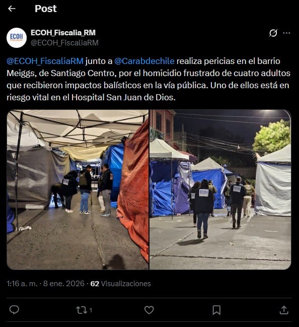299x327 pixels.
Task: Click the Post header title
Action: tap(46, 9)
